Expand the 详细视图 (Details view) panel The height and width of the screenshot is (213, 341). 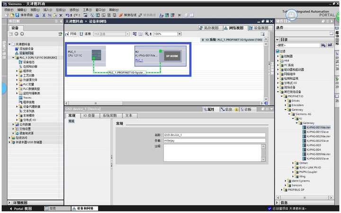[x=9, y=203]
